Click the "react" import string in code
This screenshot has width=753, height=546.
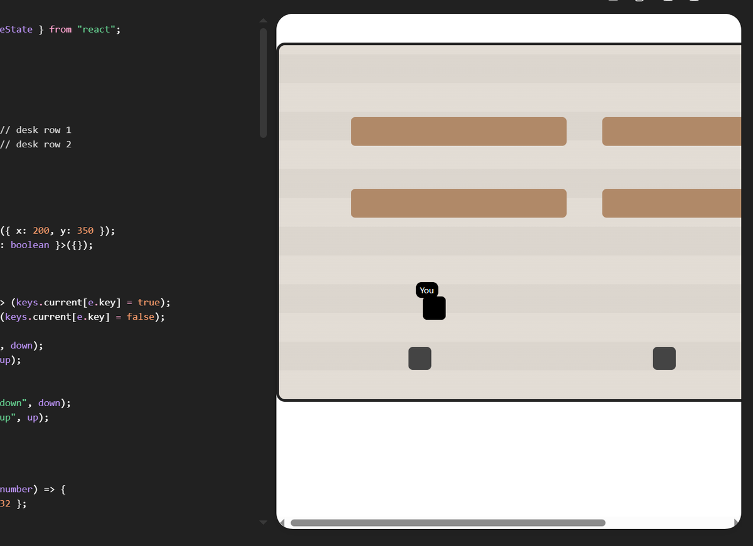point(96,29)
